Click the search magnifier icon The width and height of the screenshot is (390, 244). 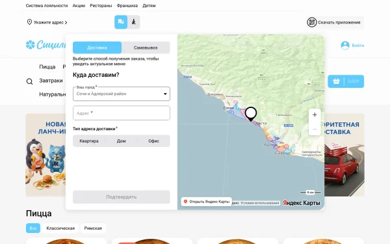(30, 81)
